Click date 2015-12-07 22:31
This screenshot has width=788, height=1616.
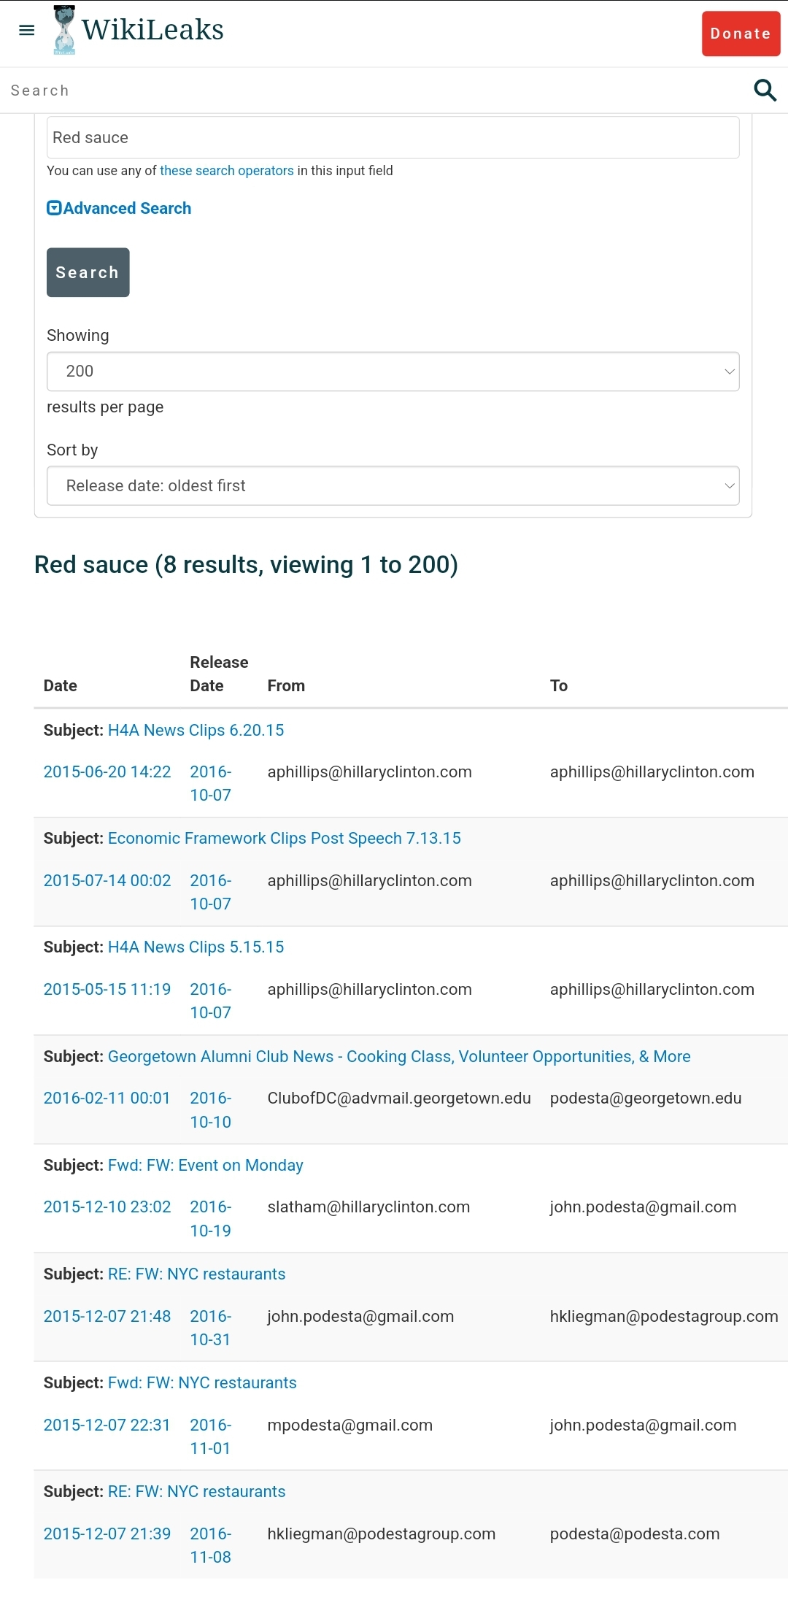pos(107,1425)
